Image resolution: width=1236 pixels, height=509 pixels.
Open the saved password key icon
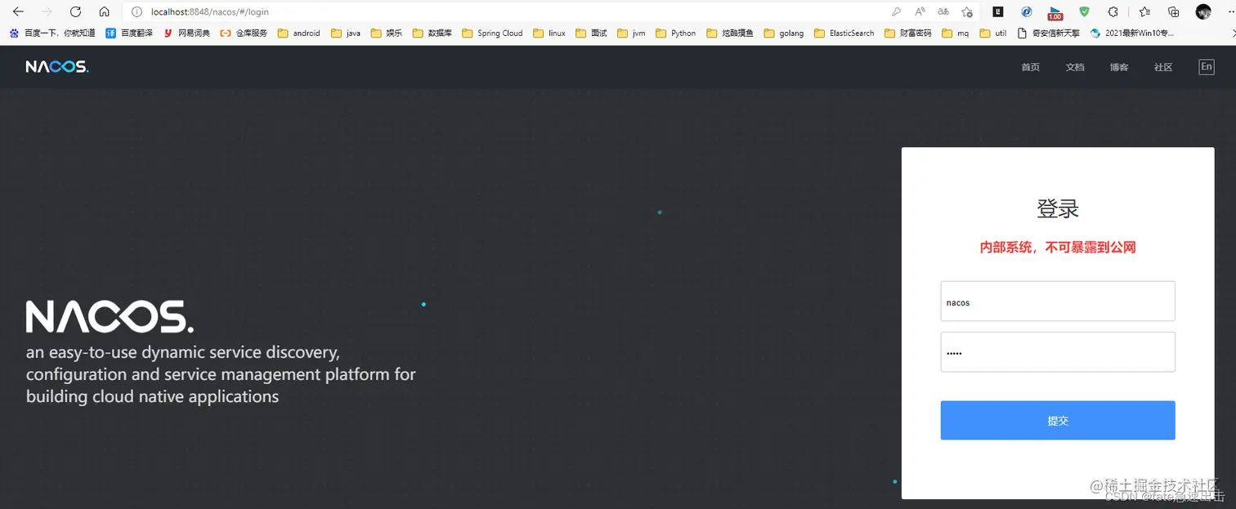coord(897,11)
